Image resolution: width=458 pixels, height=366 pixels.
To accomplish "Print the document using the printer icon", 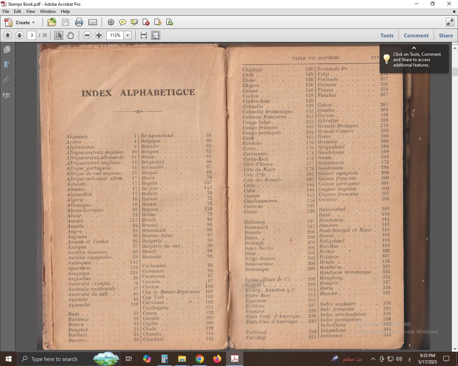I will (79, 22).
